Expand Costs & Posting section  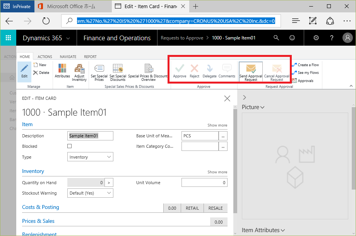pos(40,207)
